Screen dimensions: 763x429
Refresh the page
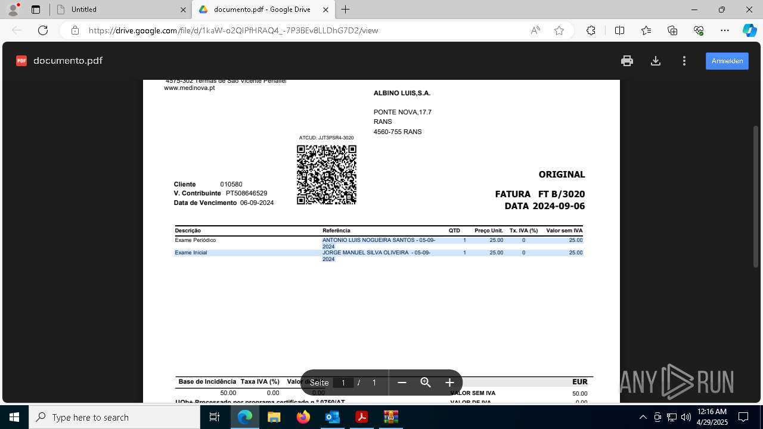click(43, 30)
